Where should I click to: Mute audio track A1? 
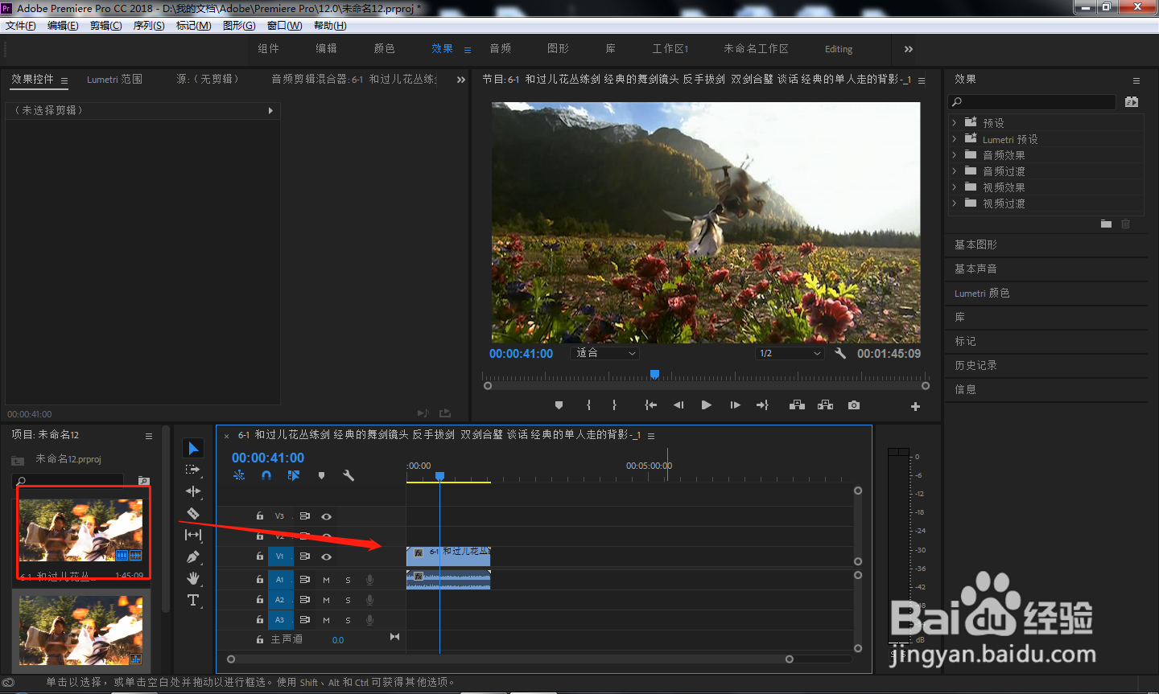[326, 580]
